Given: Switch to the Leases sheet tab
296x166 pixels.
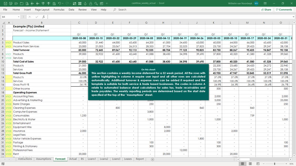Looking at the screenshot, I should pyautogui.click(x=128, y=159).
